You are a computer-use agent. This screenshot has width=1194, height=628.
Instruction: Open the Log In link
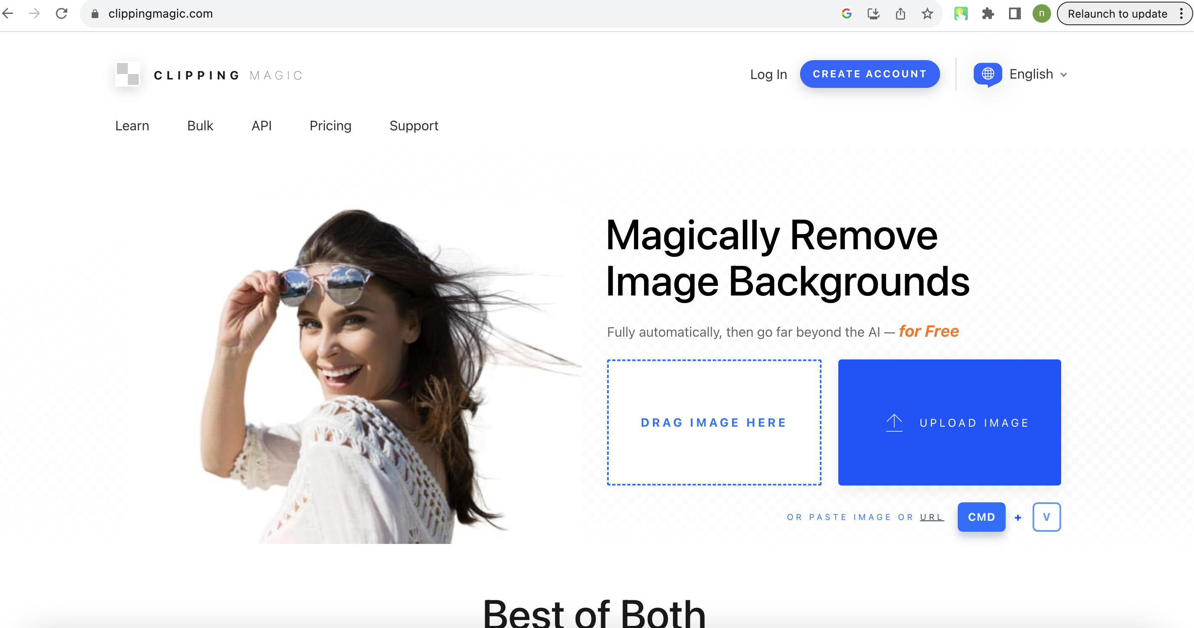pos(769,74)
